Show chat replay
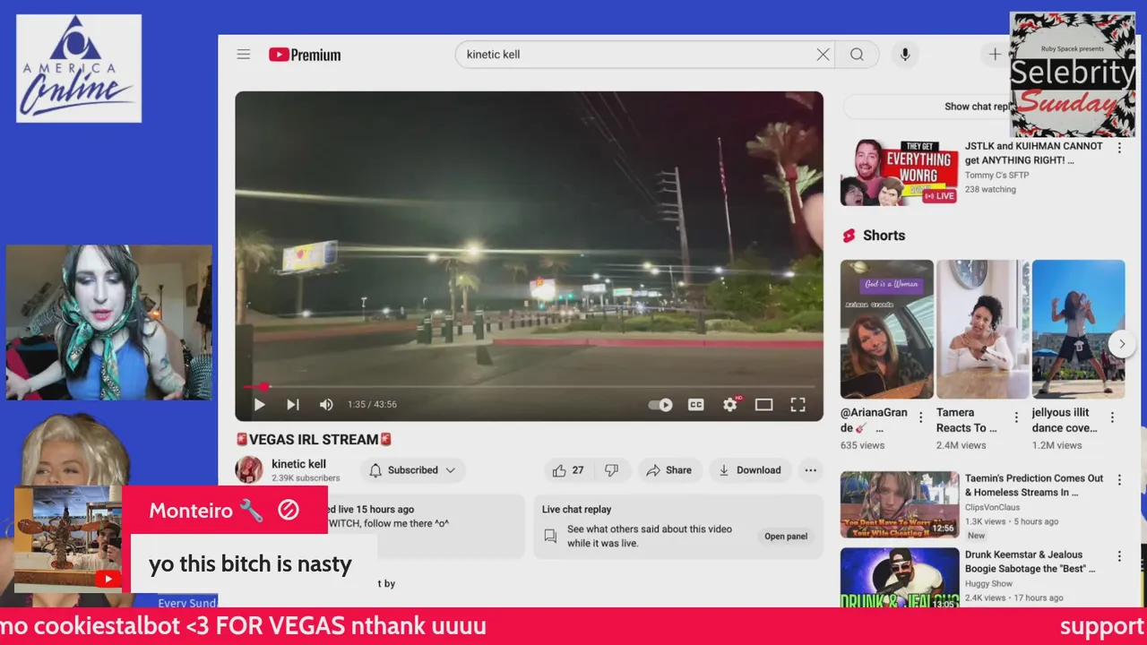Screen dimensions: 1147x645 pos(977,107)
